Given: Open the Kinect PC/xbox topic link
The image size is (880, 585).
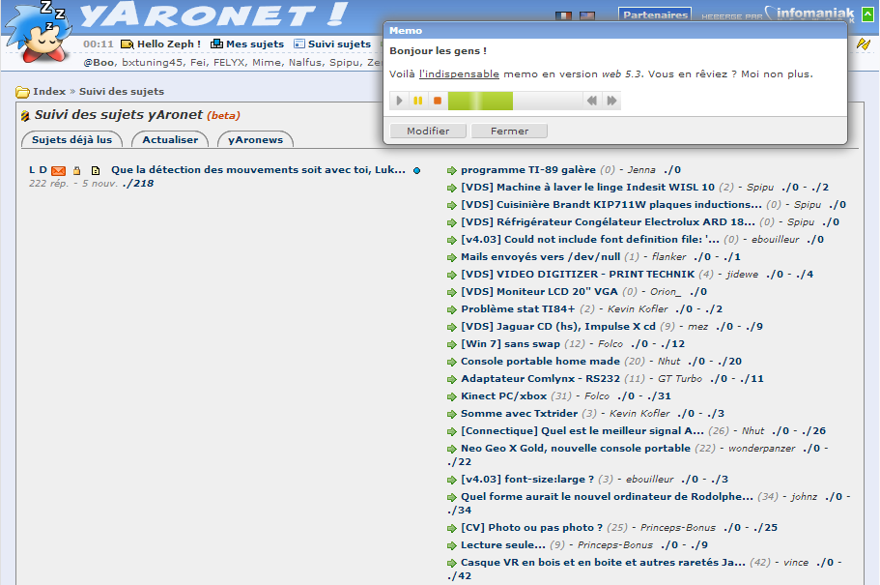Looking at the screenshot, I should [x=503, y=396].
